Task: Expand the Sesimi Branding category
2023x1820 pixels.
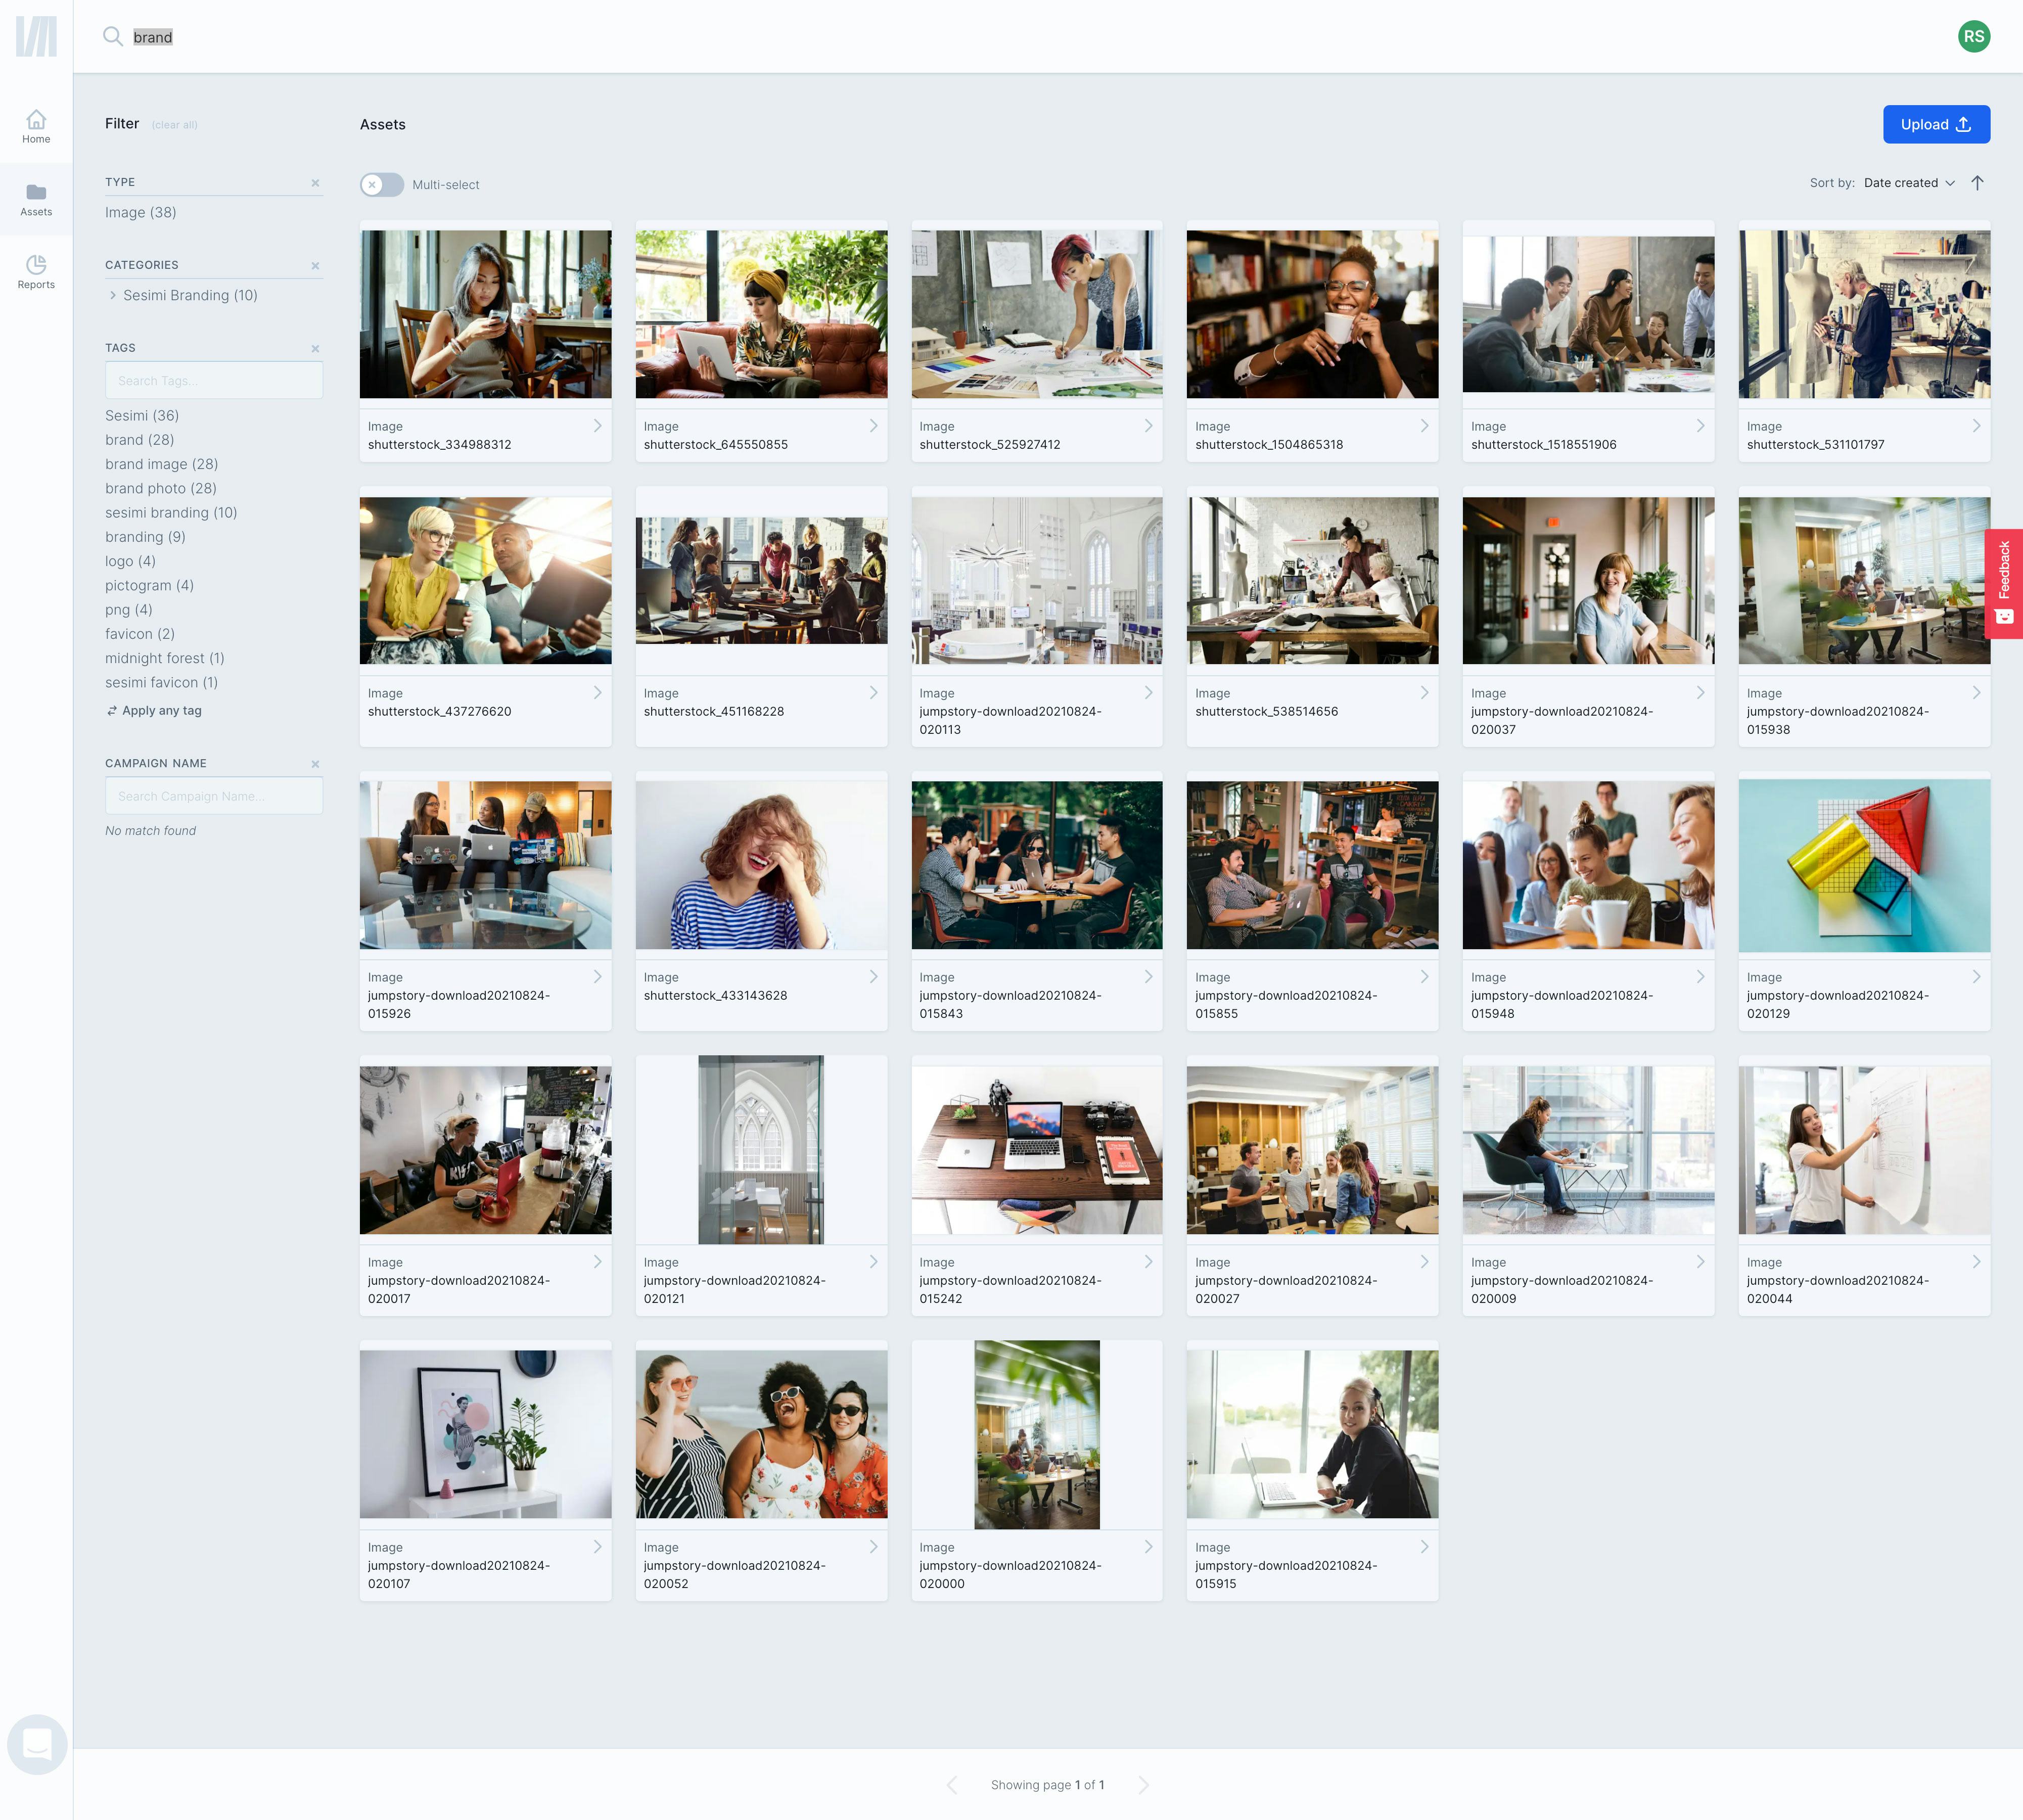Action: pos(113,295)
